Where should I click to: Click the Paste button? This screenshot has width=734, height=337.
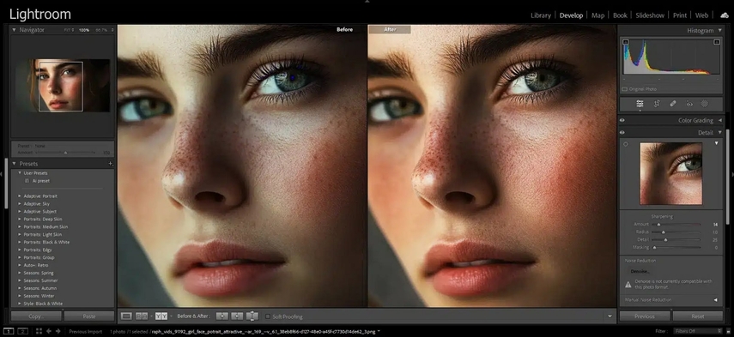89,316
